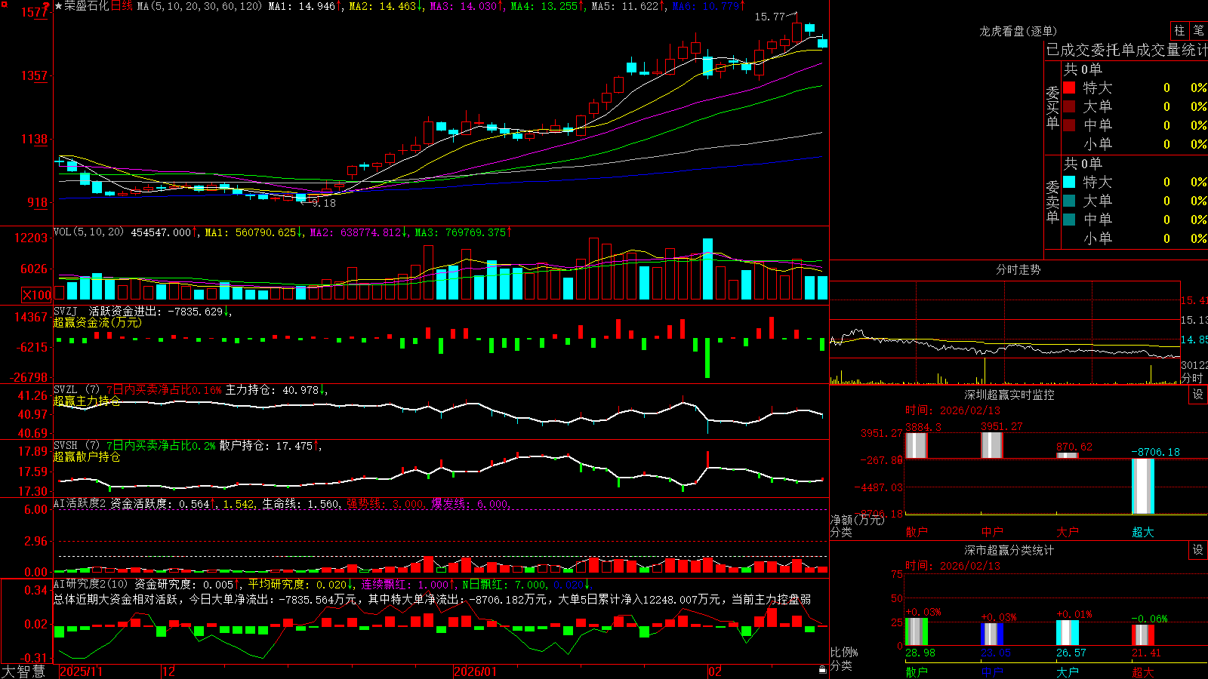Click the red 特大 swatch under 委买单
Image resolution: width=1208 pixels, height=679 pixels.
click(1069, 88)
